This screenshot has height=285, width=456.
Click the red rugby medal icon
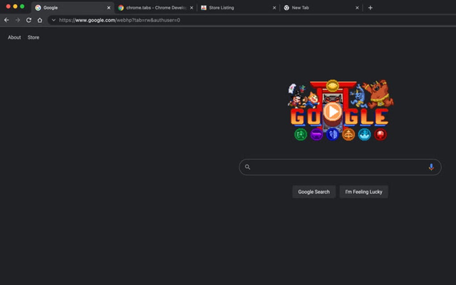[380, 134]
